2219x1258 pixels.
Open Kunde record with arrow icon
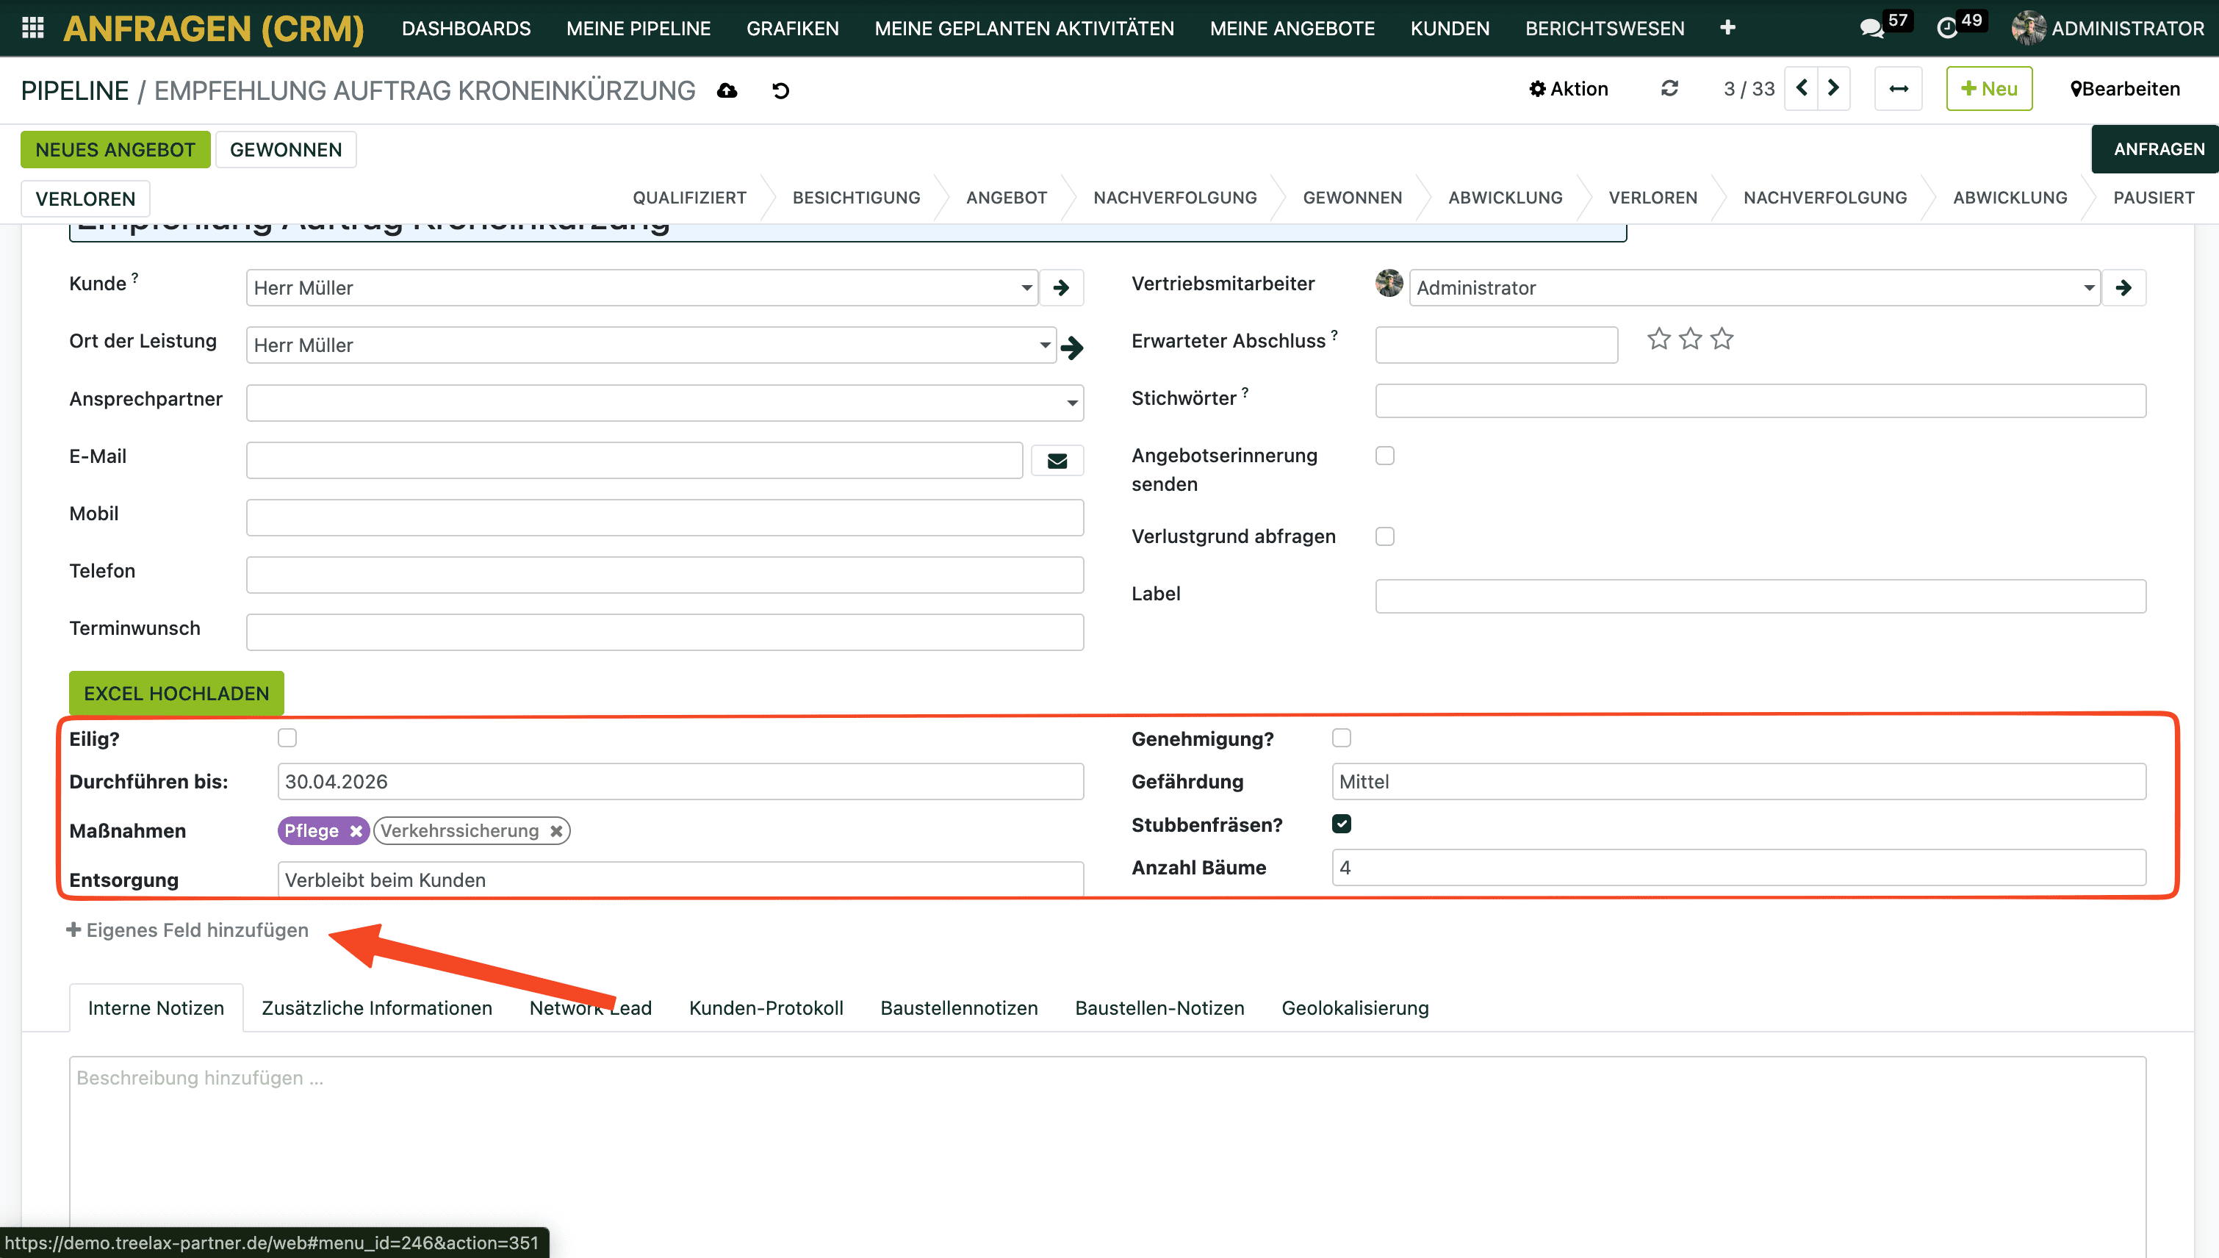coord(1061,288)
